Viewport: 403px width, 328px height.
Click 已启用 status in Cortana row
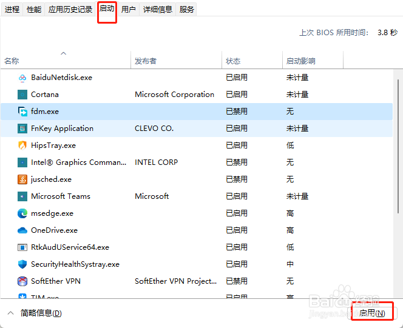[x=237, y=95]
